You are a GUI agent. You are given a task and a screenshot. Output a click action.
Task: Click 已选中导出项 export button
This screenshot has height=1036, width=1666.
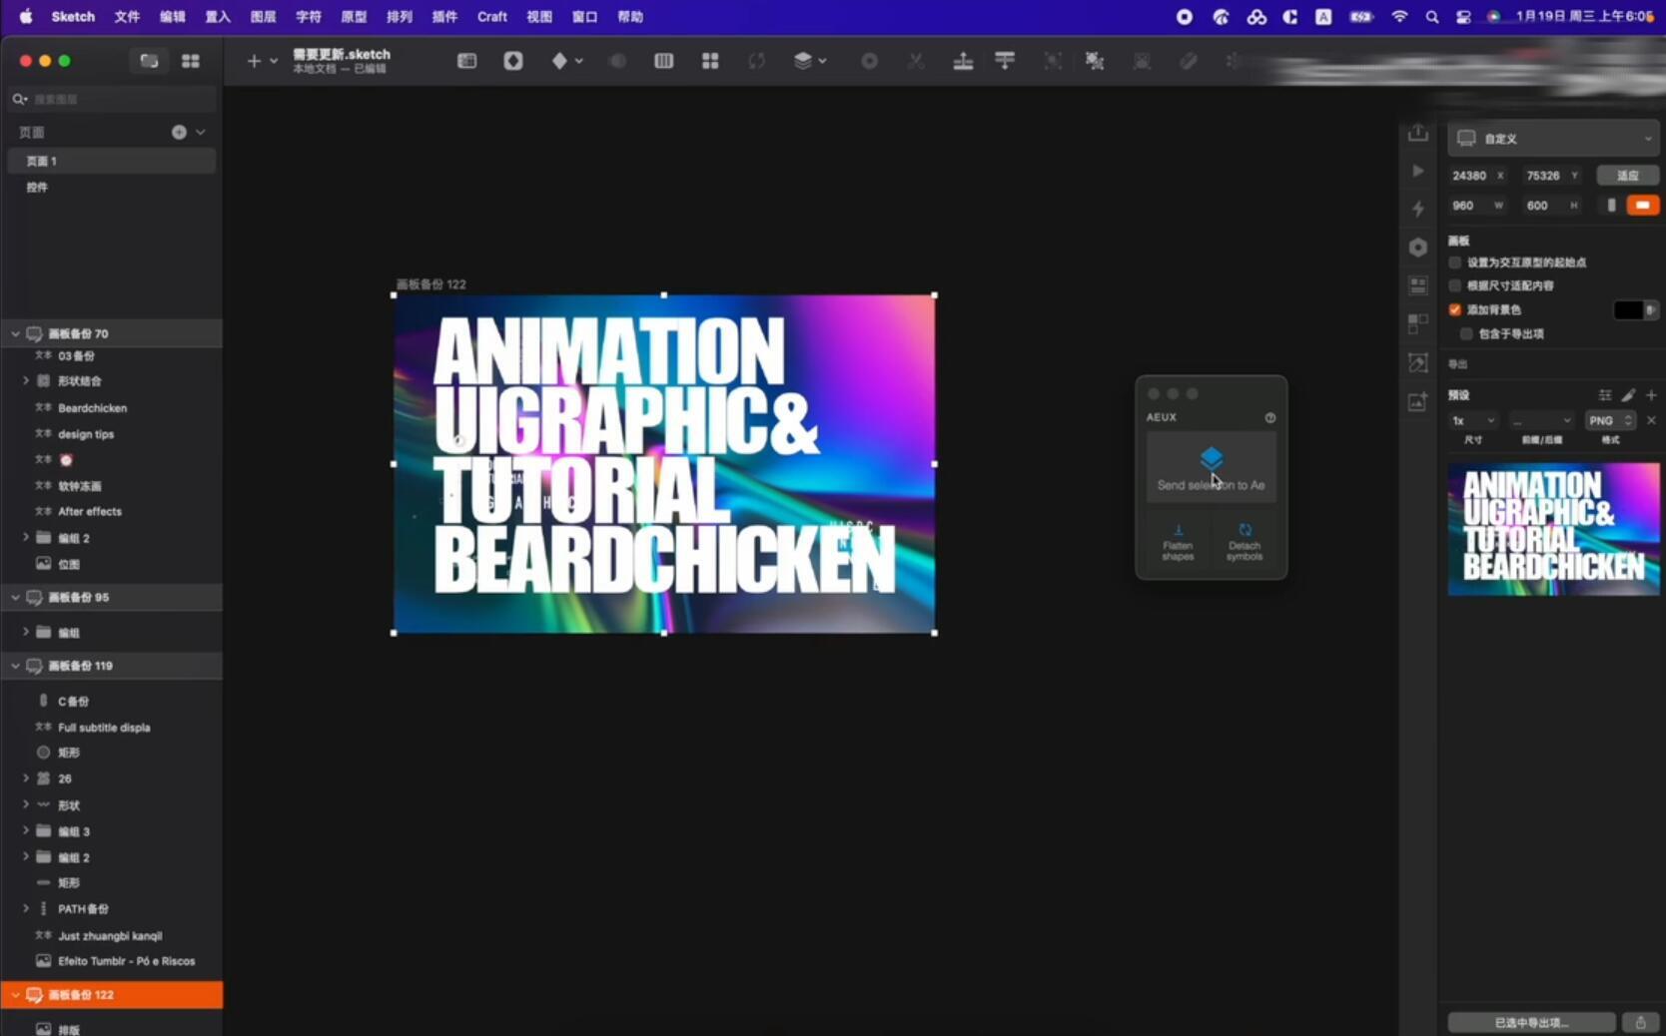[1531, 1022]
